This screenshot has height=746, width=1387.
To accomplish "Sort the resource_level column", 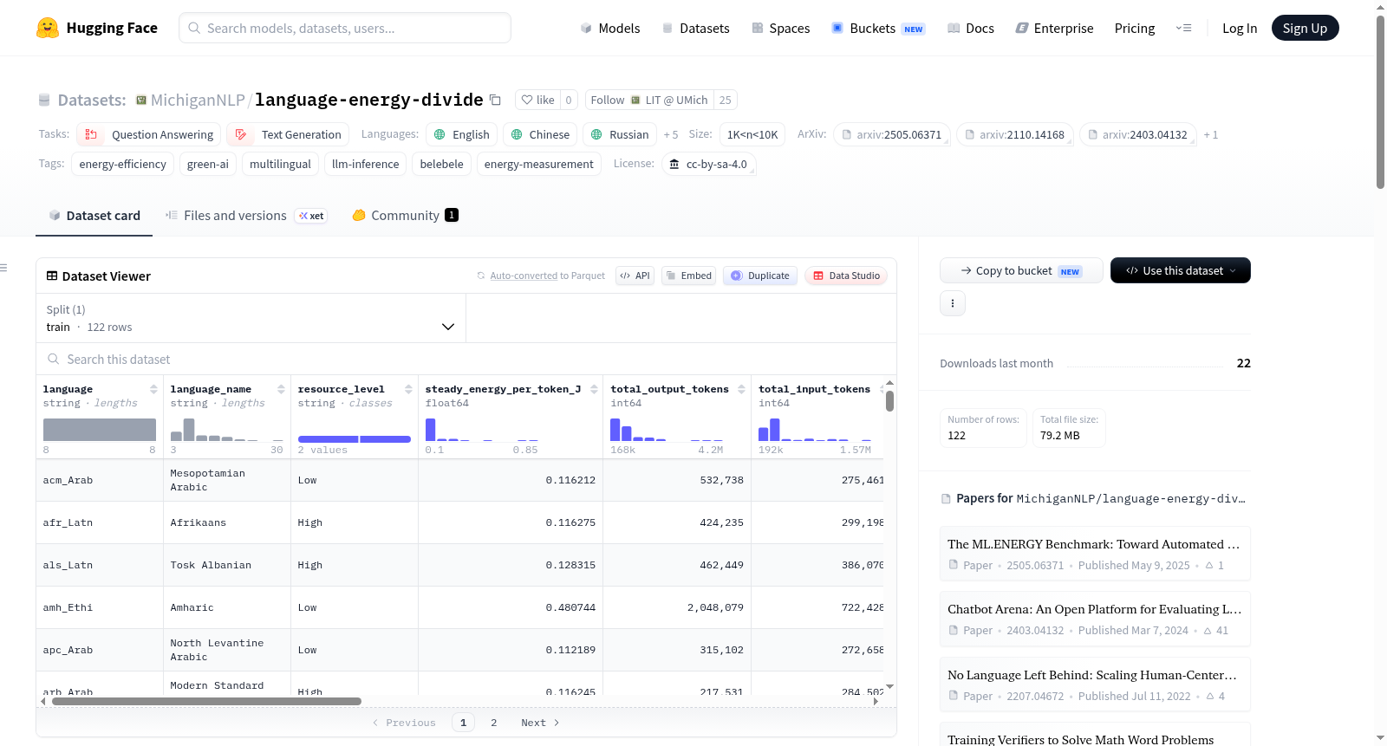I will pos(408,389).
